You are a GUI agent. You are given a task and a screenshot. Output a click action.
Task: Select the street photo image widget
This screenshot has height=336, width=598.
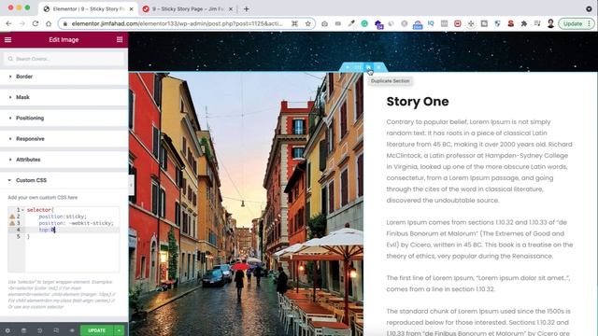point(246,204)
